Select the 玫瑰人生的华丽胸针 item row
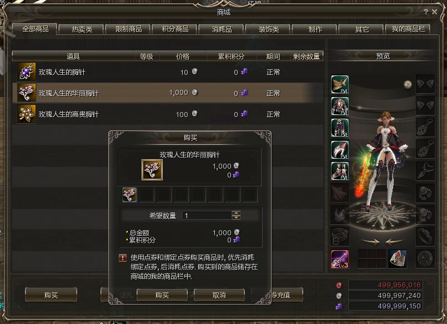Screen dimensions: 447x324 [168, 93]
